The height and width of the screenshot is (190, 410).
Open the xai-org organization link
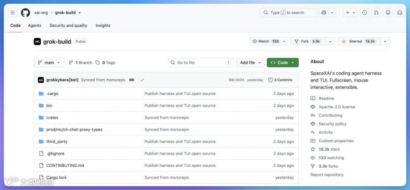41,13
